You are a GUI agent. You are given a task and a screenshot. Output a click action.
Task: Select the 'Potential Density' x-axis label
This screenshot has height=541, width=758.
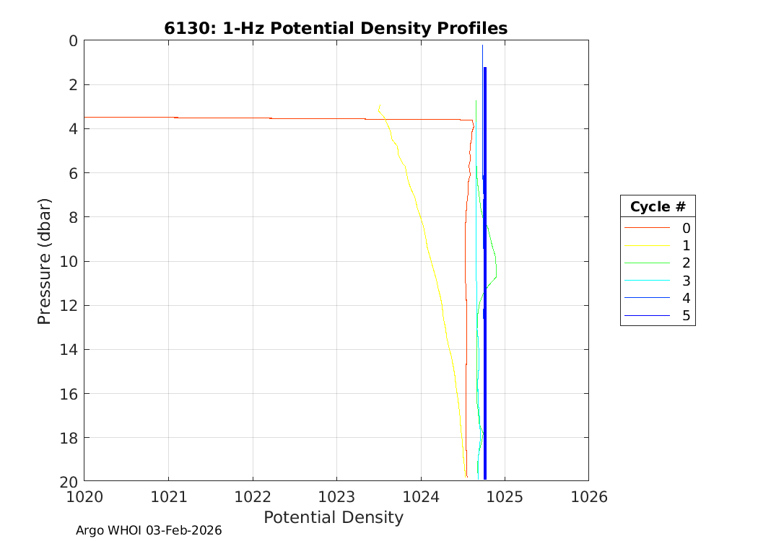point(333,517)
